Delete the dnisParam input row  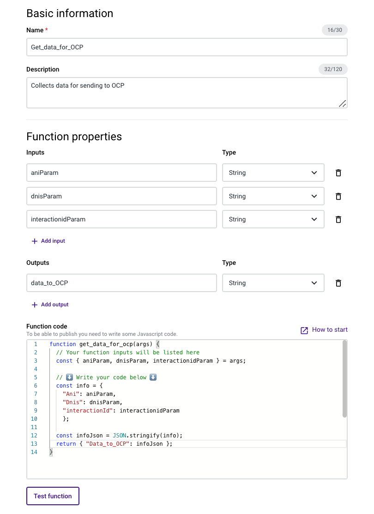pyautogui.click(x=338, y=196)
